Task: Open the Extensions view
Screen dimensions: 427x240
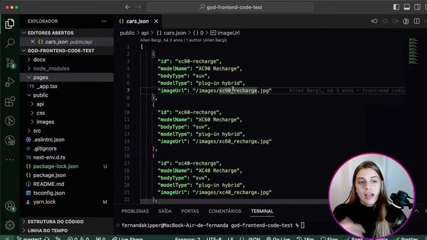Action: coord(10,101)
